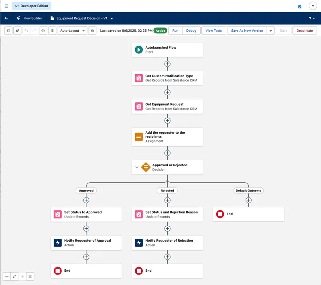The width and height of the screenshot is (321, 285).
Task: Add element below the Assignment node
Action: click(x=167, y=153)
